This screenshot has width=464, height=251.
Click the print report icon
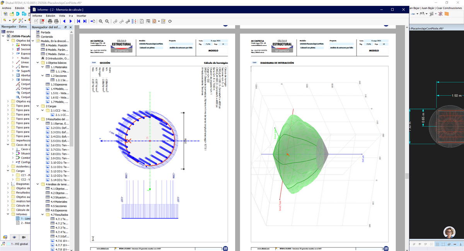(50, 21)
